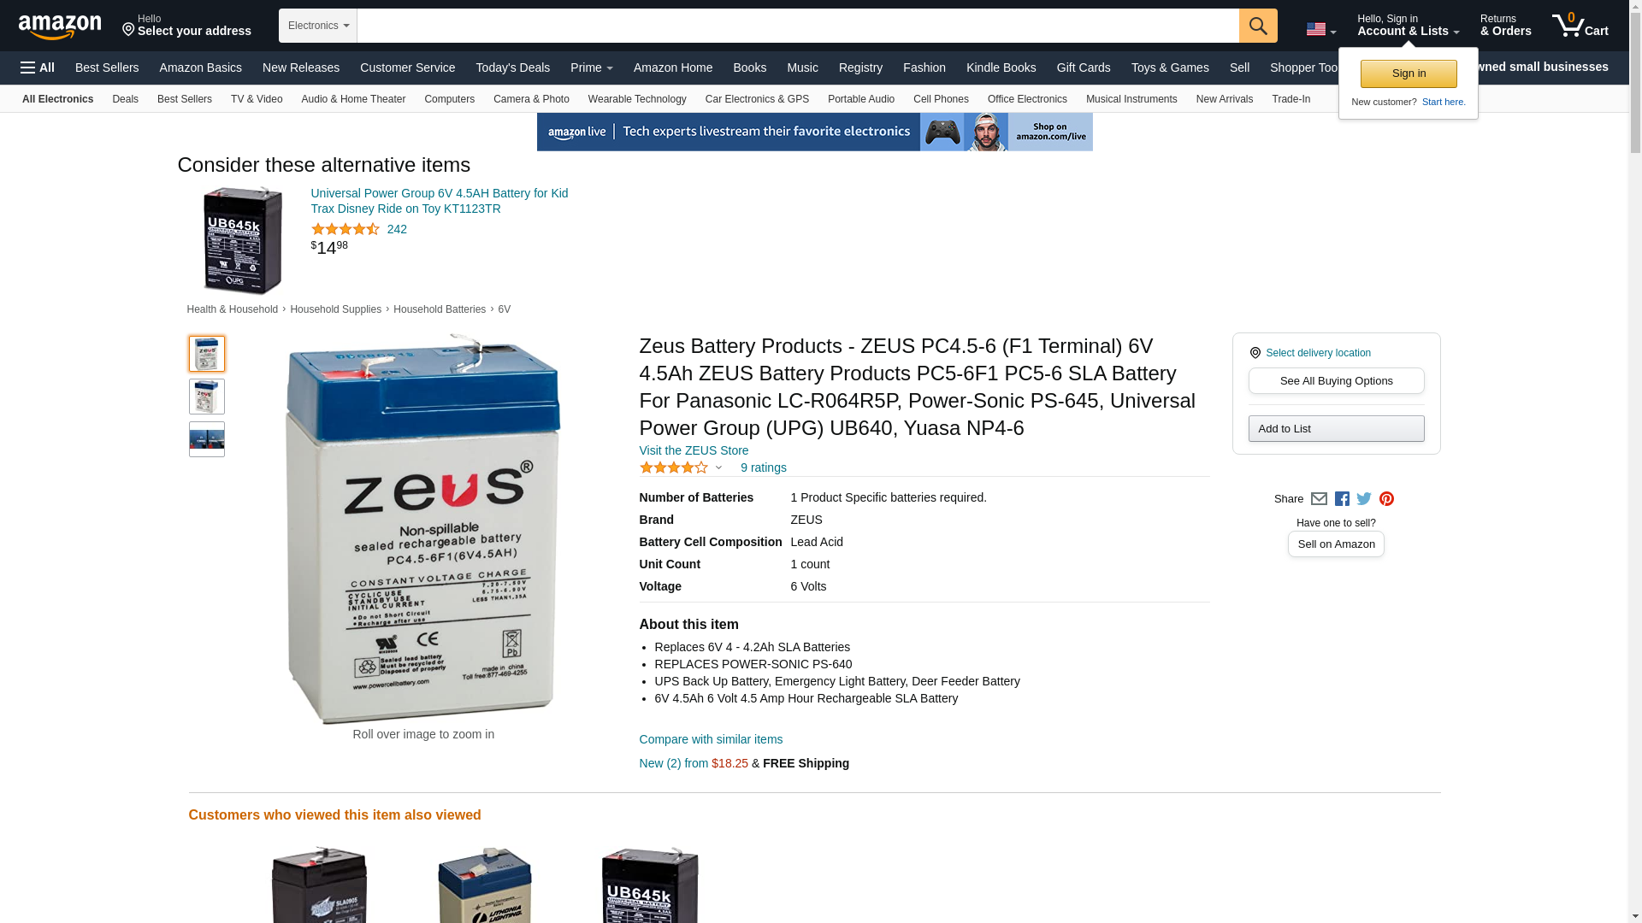Image resolution: width=1642 pixels, height=923 pixels.
Task: Click See All Buying Options
Action: click(1336, 381)
